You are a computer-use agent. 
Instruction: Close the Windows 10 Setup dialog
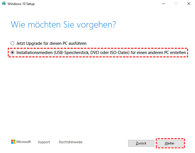[x=189, y=4]
